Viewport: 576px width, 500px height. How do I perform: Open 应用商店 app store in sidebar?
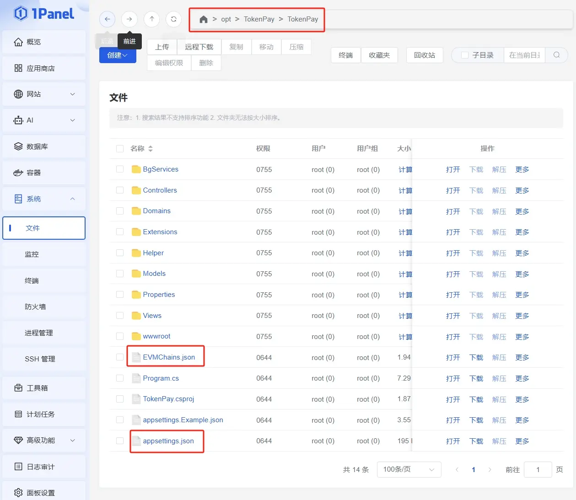pyautogui.click(x=44, y=68)
